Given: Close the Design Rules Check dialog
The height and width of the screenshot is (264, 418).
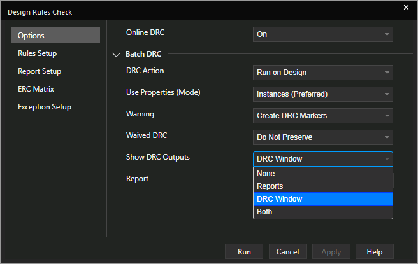Looking at the screenshot, I should (406, 8).
